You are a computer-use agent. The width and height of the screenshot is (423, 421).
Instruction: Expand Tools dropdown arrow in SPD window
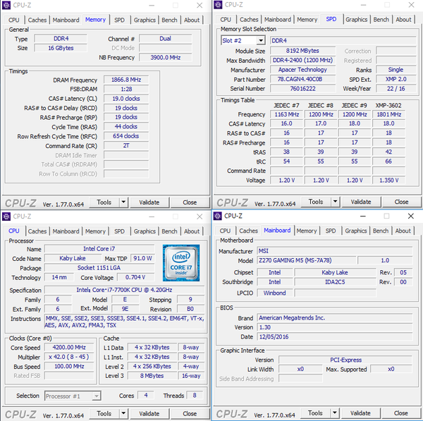pyautogui.click(x=336, y=201)
